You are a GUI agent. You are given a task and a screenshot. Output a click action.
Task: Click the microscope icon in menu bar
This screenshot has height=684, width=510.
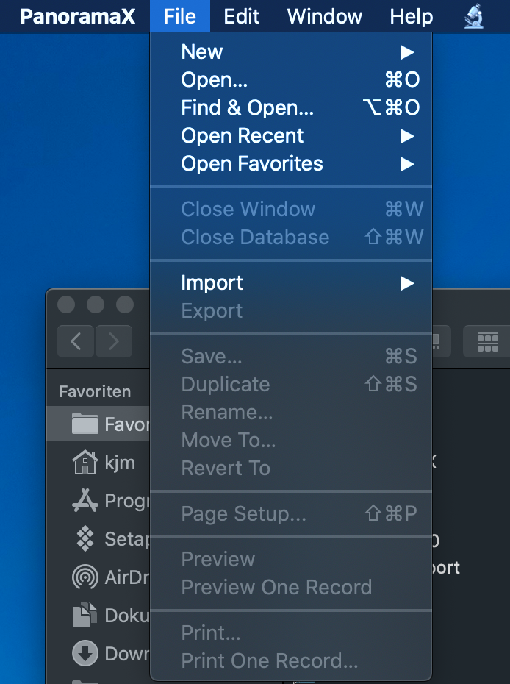click(474, 16)
